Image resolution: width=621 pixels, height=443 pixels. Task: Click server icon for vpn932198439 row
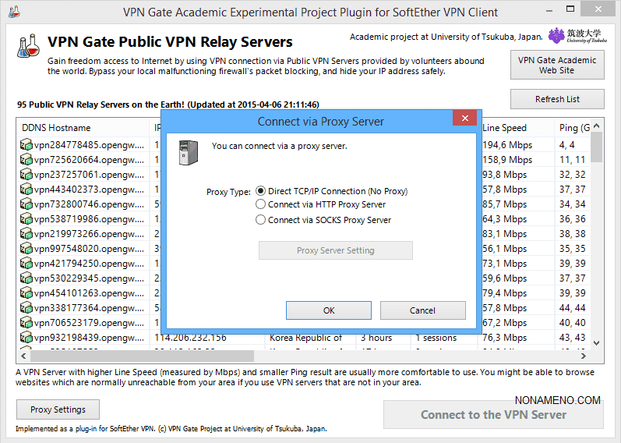(x=26, y=338)
